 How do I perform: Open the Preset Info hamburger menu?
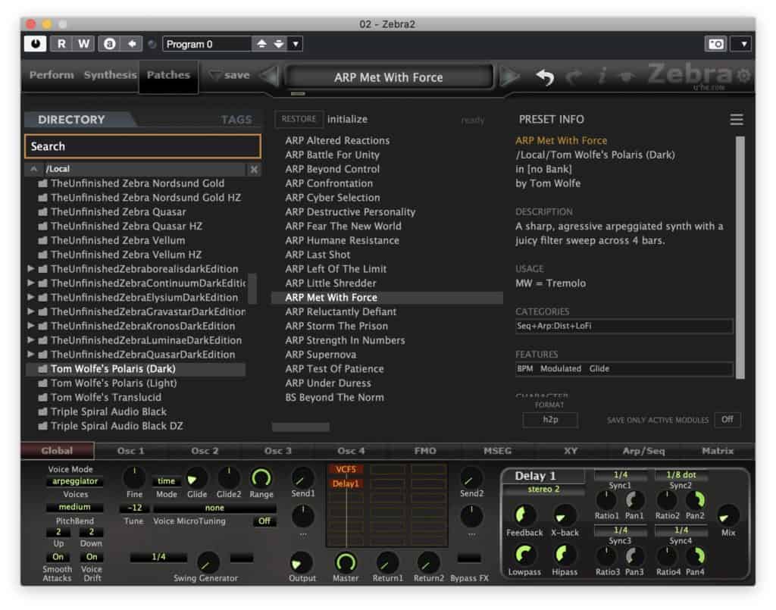(737, 119)
